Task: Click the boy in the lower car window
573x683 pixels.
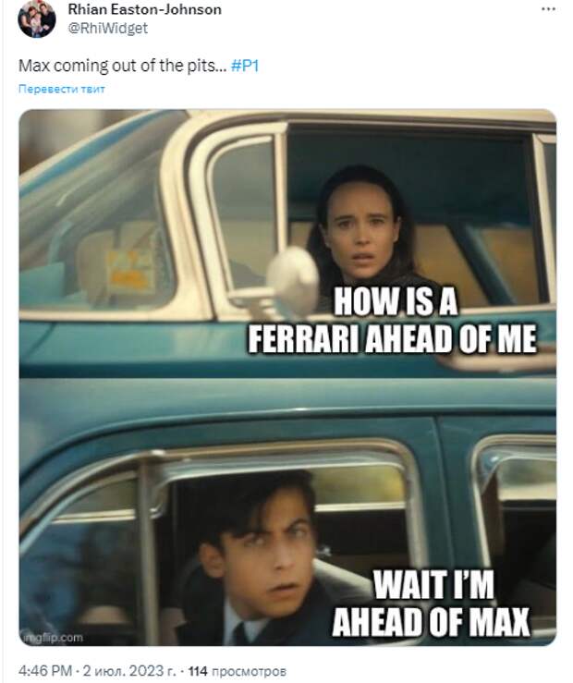Action: point(262,562)
